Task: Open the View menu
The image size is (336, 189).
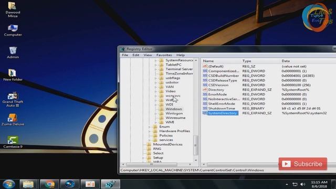Action: (x=148, y=55)
